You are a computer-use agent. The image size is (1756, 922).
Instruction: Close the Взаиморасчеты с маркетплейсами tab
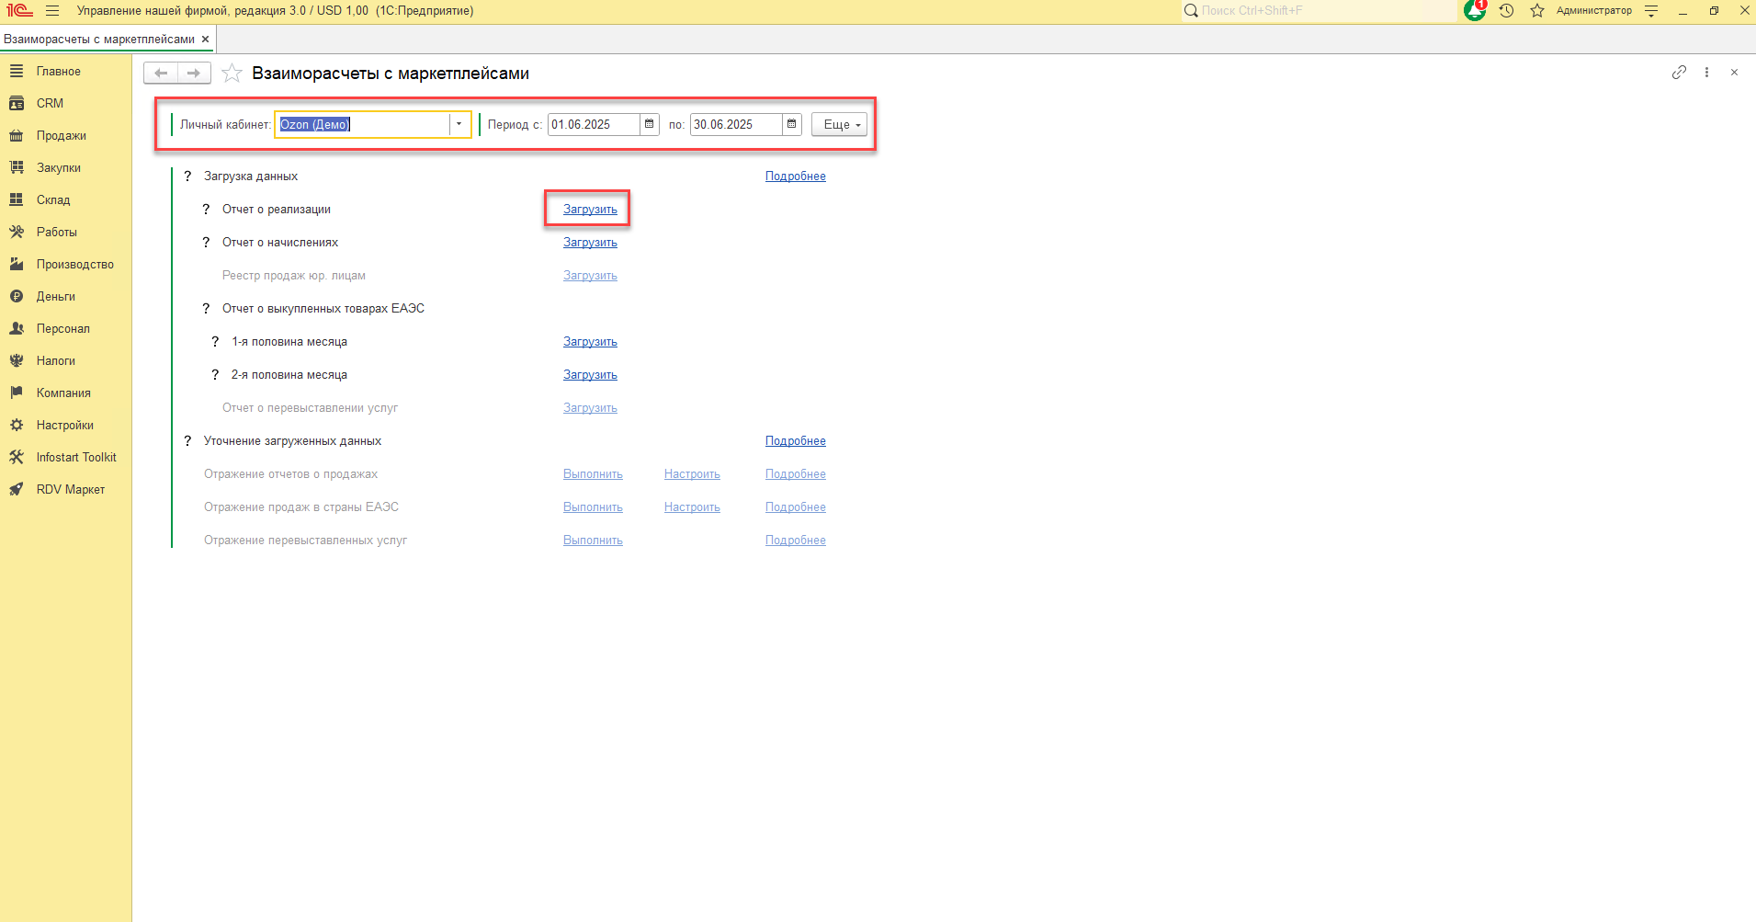206,40
